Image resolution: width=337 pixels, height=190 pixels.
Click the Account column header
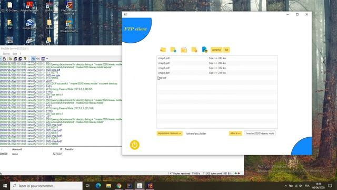17,149
